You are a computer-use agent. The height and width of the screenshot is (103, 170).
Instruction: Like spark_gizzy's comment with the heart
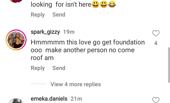pyautogui.click(x=156, y=33)
